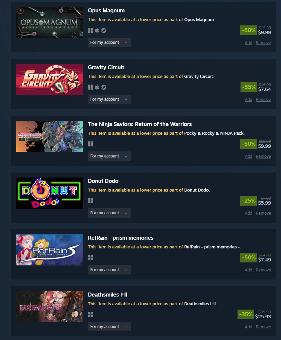Image resolution: width=281 pixels, height=340 pixels.
Task: Click the Windows icon under Deathsmiles I·II
Action: [x=90, y=314]
